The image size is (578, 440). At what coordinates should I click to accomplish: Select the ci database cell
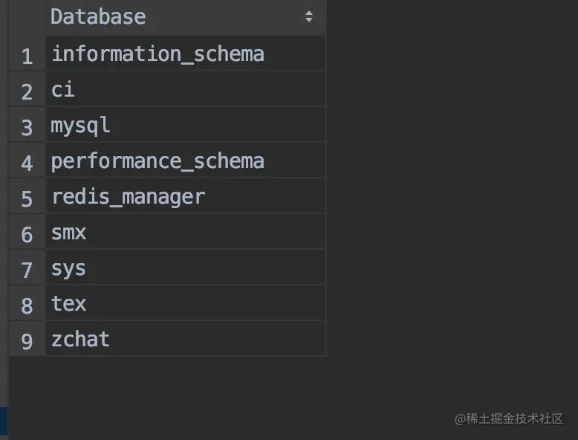coord(63,89)
